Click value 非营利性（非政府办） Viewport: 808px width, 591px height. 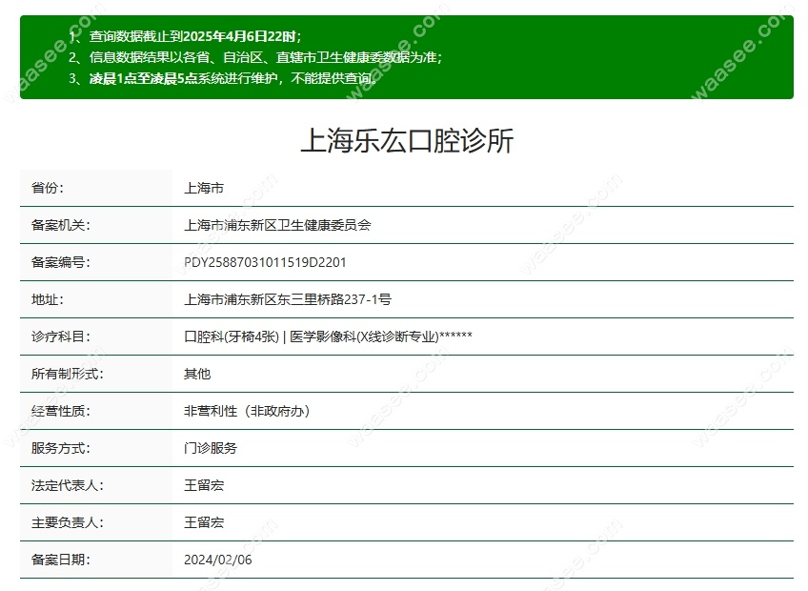[247, 411]
